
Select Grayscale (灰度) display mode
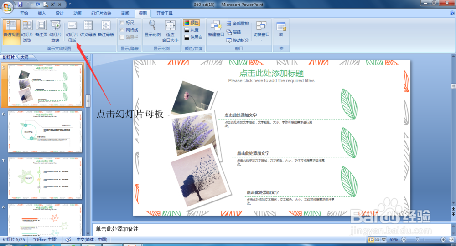(192, 30)
